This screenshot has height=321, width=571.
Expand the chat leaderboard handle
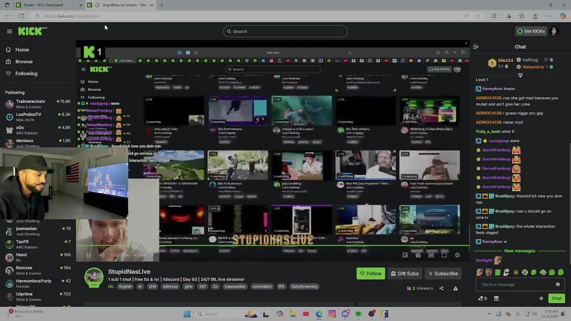[520, 75]
